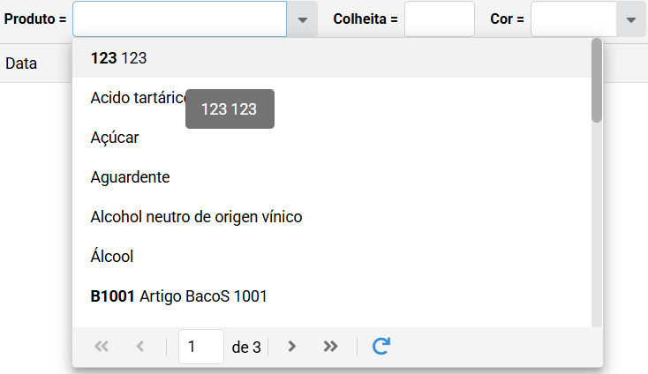Go to first page of product list

(x=102, y=347)
